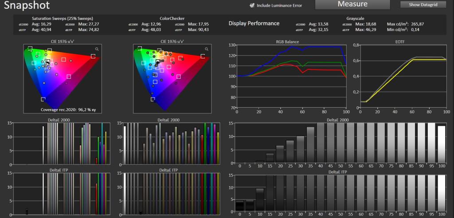Click the ColorChecker heading
The image size is (454, 218).
pos(172,19)
